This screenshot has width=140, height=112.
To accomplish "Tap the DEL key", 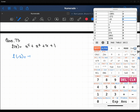I will (124, 80).
